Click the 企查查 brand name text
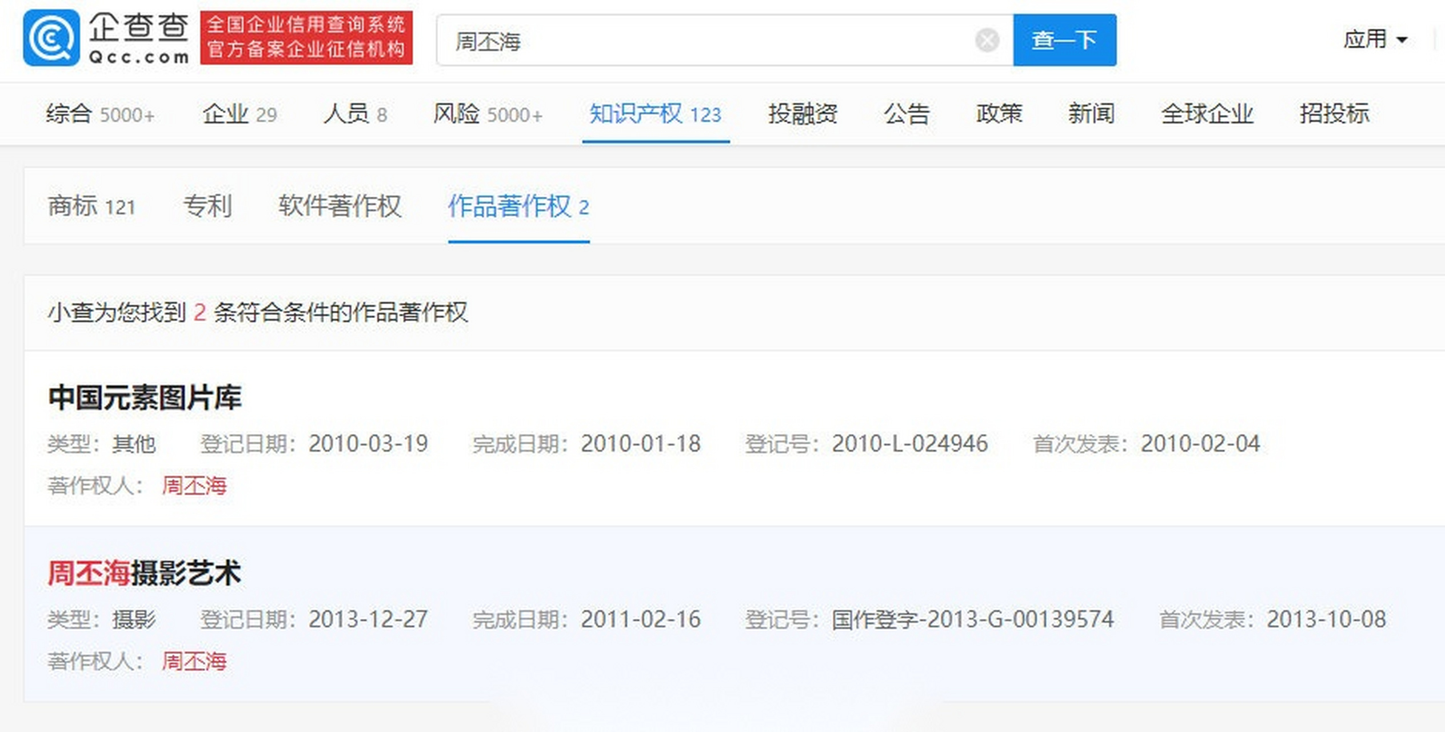The image size is (1445, 732). pos(139,27)
